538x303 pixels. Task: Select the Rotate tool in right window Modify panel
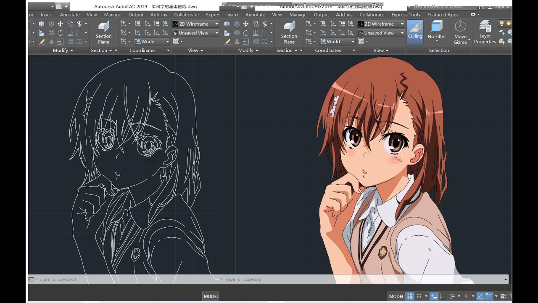click(x=245, y=33)
